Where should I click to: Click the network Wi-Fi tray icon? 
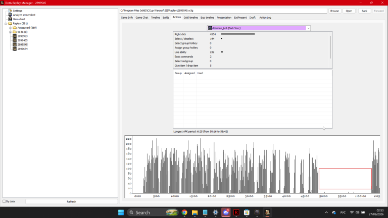click(352, 212)
